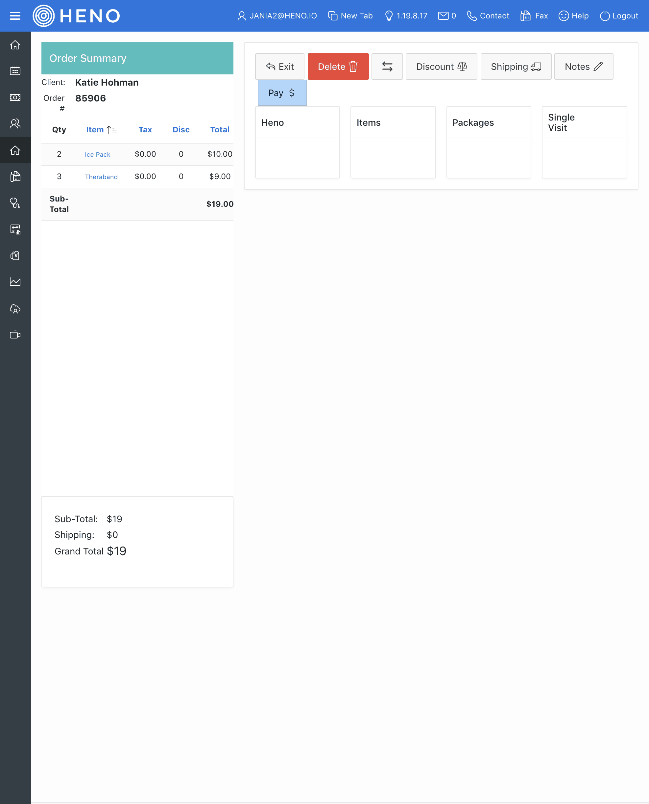Click the Order Summary header
This screenshot has width=649, height=804.
137,58
